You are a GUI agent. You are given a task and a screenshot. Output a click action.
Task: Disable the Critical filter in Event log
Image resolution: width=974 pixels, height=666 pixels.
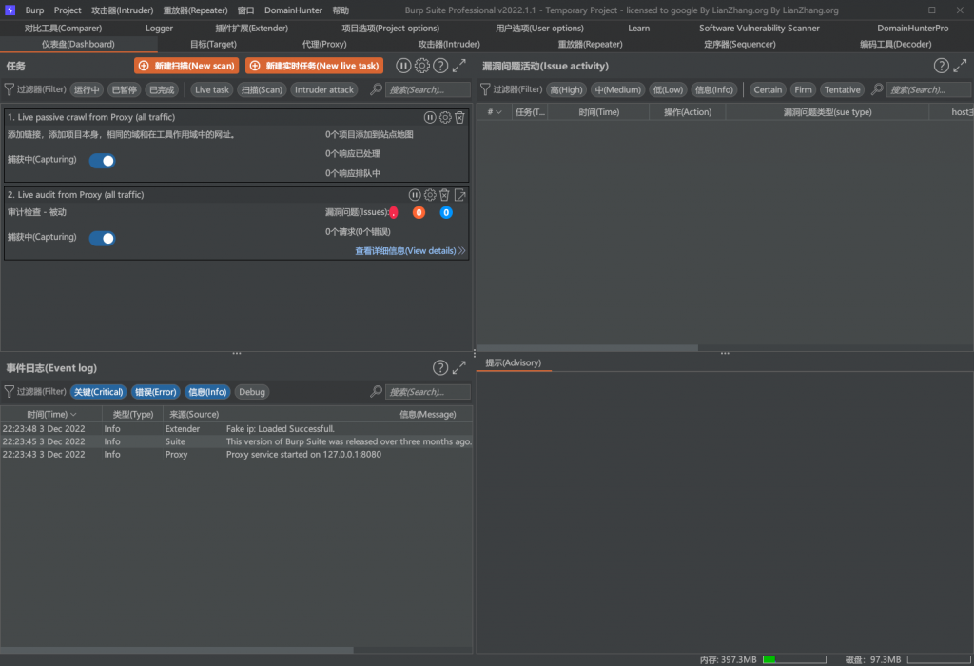pyautogui.click(x=98, y=392)
